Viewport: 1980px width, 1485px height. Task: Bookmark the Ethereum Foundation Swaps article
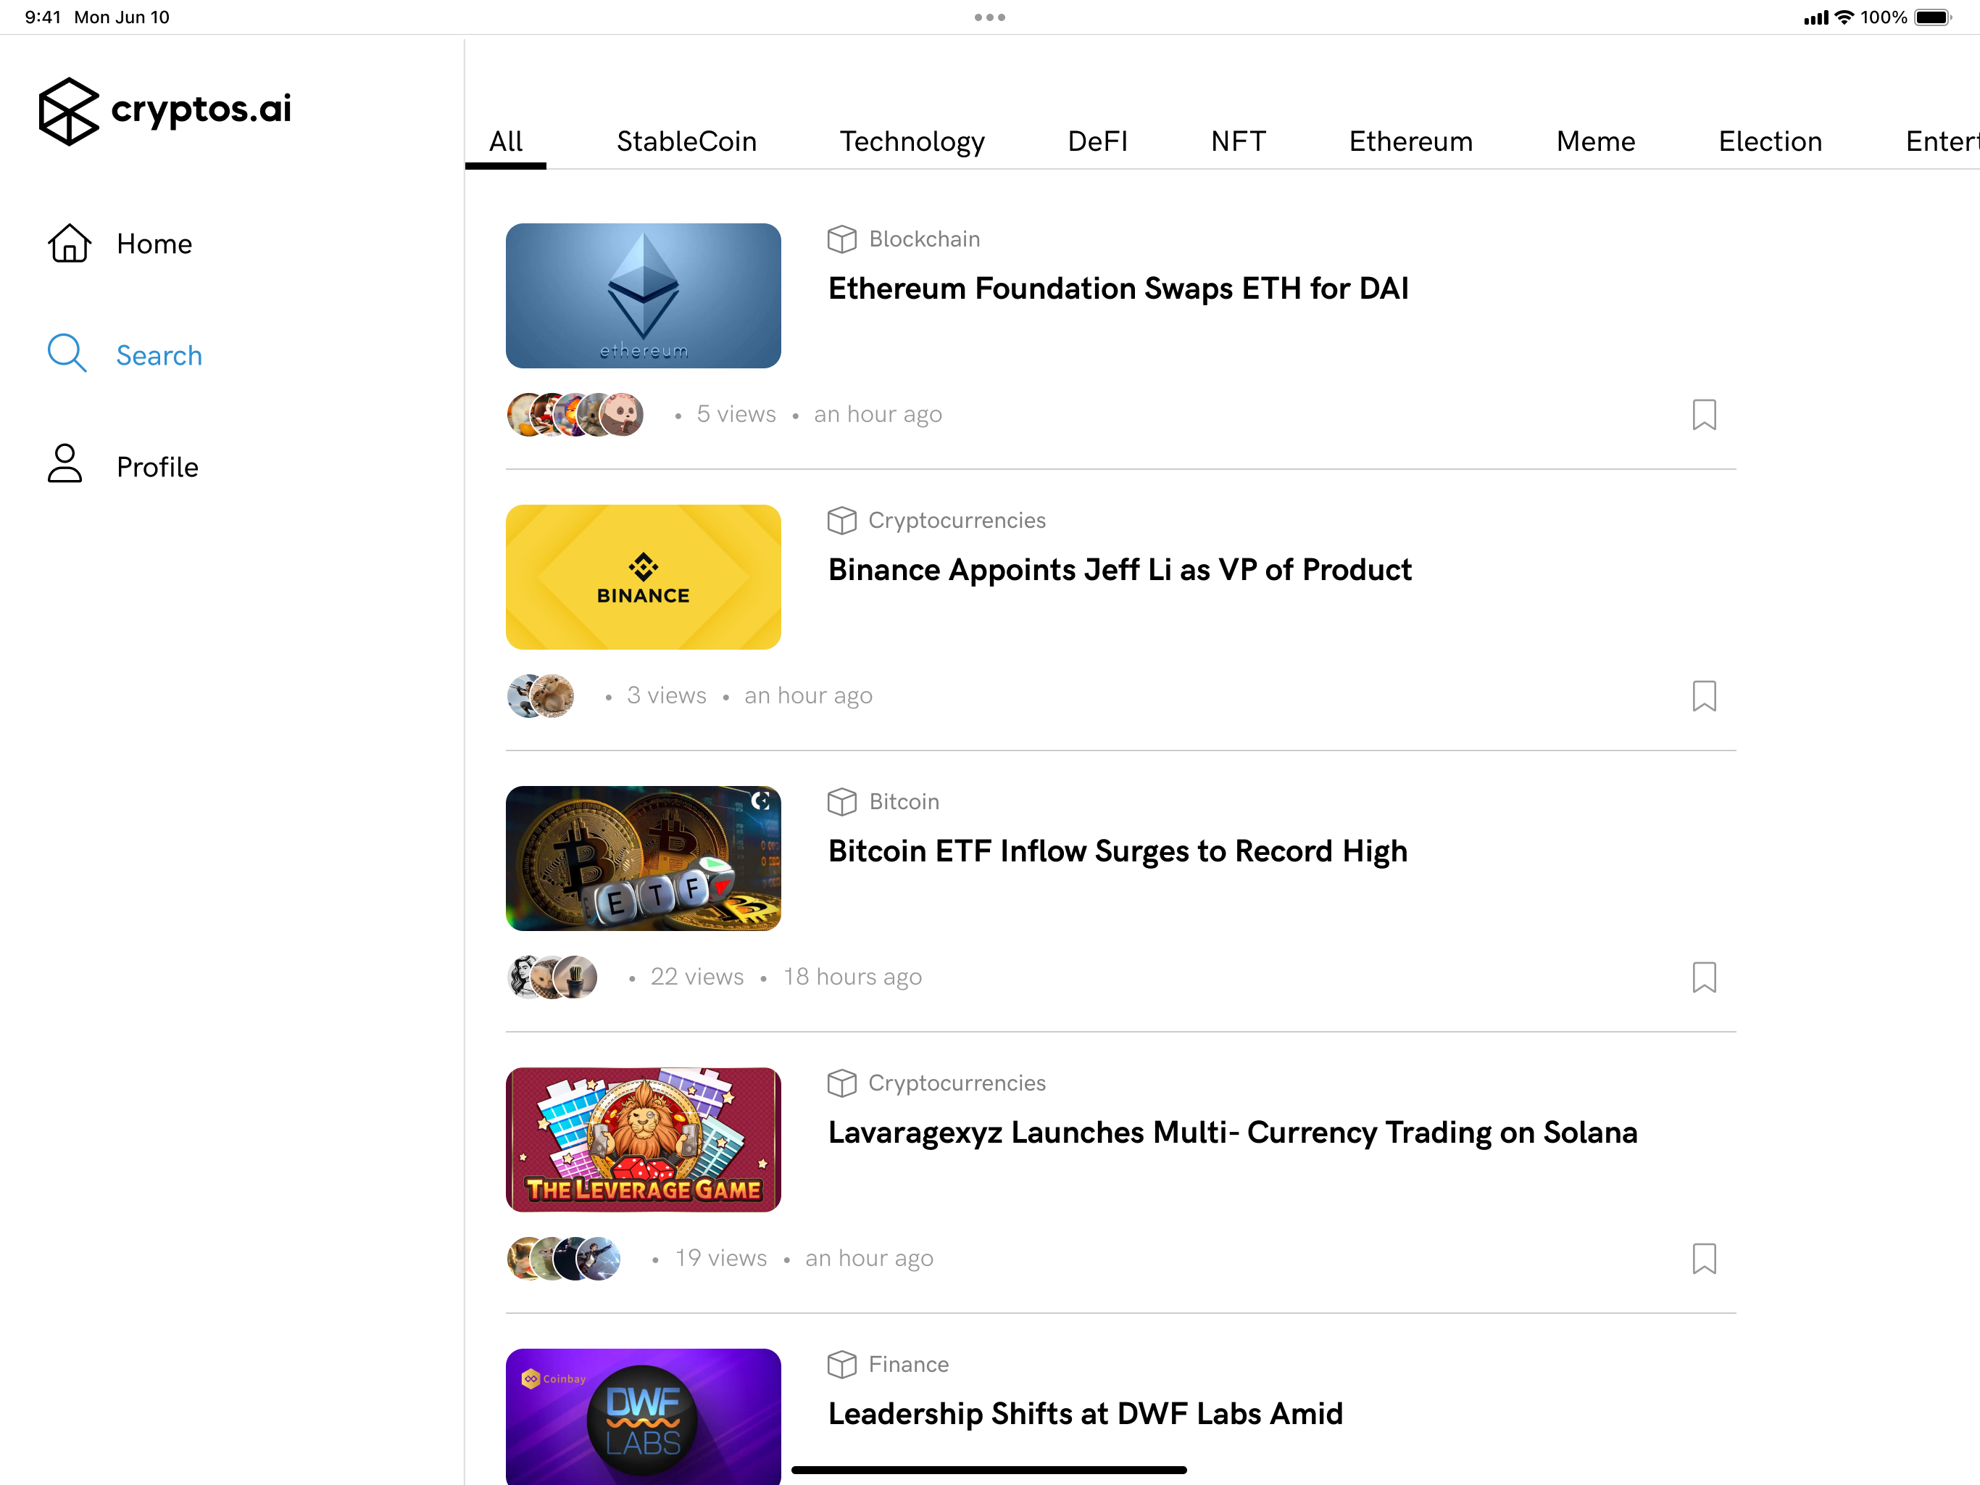pos(1703,415)
